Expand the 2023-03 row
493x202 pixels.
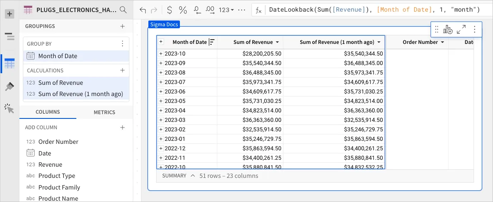[x=160, y=120]
